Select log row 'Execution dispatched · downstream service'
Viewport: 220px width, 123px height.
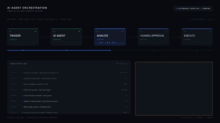69,79
